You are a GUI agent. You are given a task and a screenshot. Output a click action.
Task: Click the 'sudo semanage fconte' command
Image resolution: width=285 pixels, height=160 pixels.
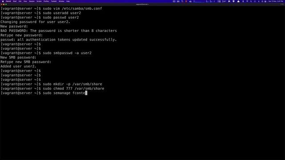(64, 93)
